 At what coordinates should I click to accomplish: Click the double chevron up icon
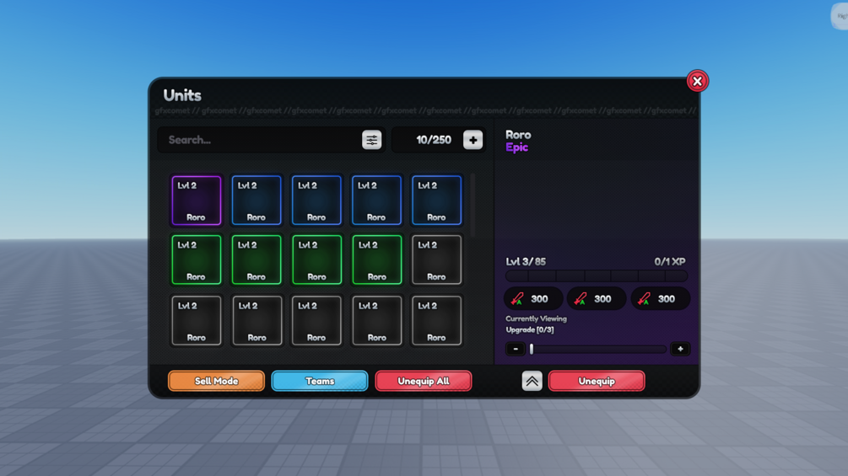point(532,381)
